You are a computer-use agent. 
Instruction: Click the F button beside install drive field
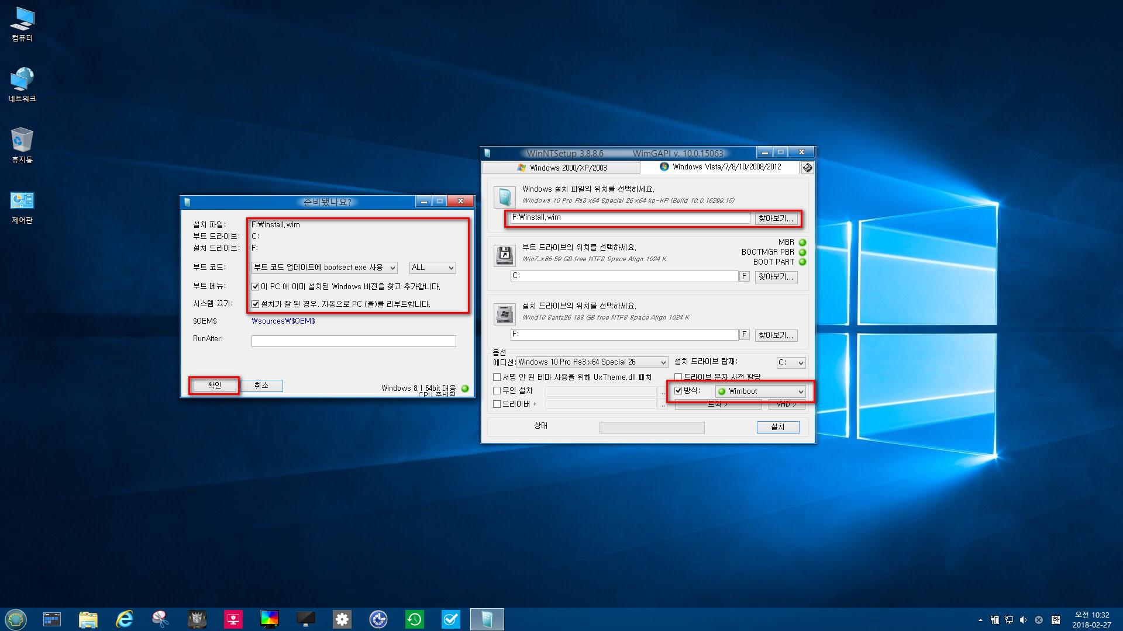744,335
